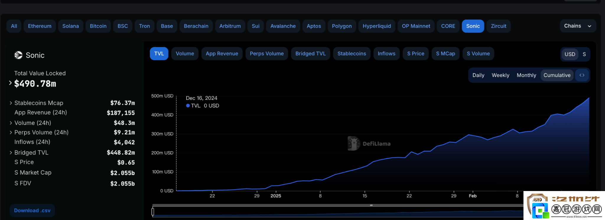Viewport: 605px width, 220px height.
Task: Select the OP Mainnet chain filter
Action: click(416, 26)
